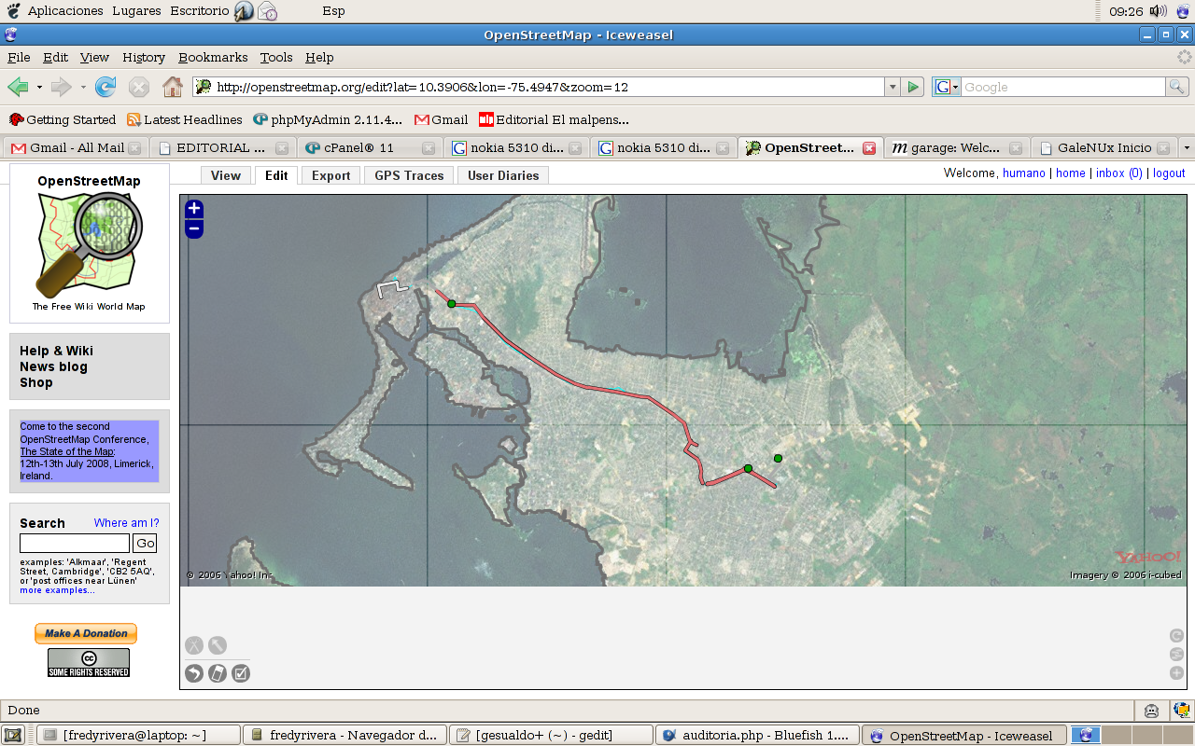Switch to the OpenStreetMap Export tab
This screenshot has width=1195, height=746.
(x=330, y=175)
